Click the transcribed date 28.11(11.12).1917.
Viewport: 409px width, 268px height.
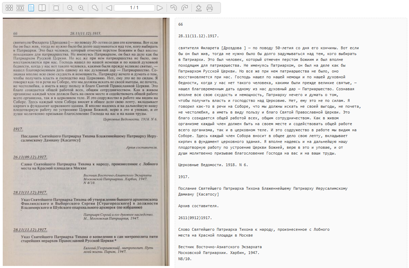198,36
